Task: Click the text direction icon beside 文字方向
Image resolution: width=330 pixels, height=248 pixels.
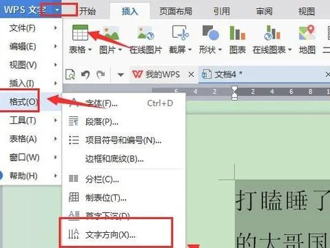Action: [x=74, y=234]
